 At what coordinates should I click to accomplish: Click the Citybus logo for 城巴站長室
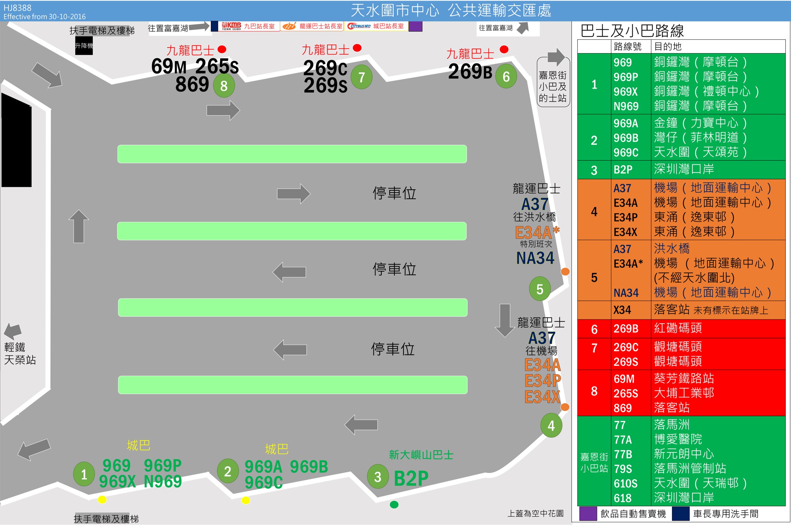click(x=359, y=26)
